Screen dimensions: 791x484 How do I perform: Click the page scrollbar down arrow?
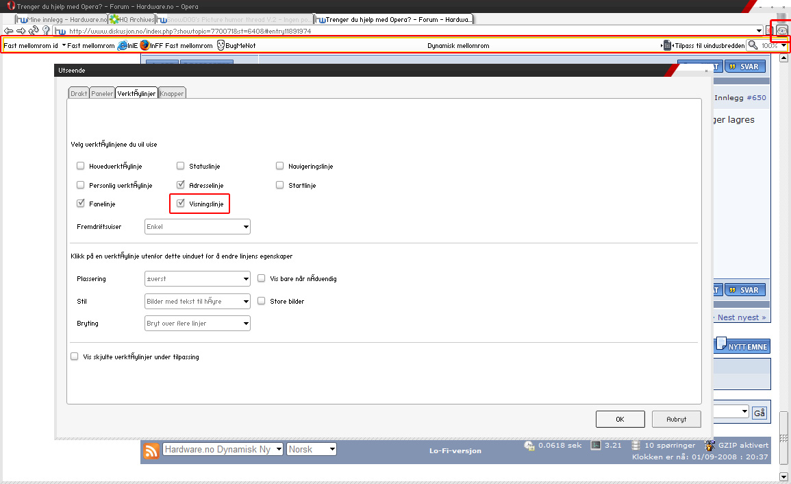(783, 476)
